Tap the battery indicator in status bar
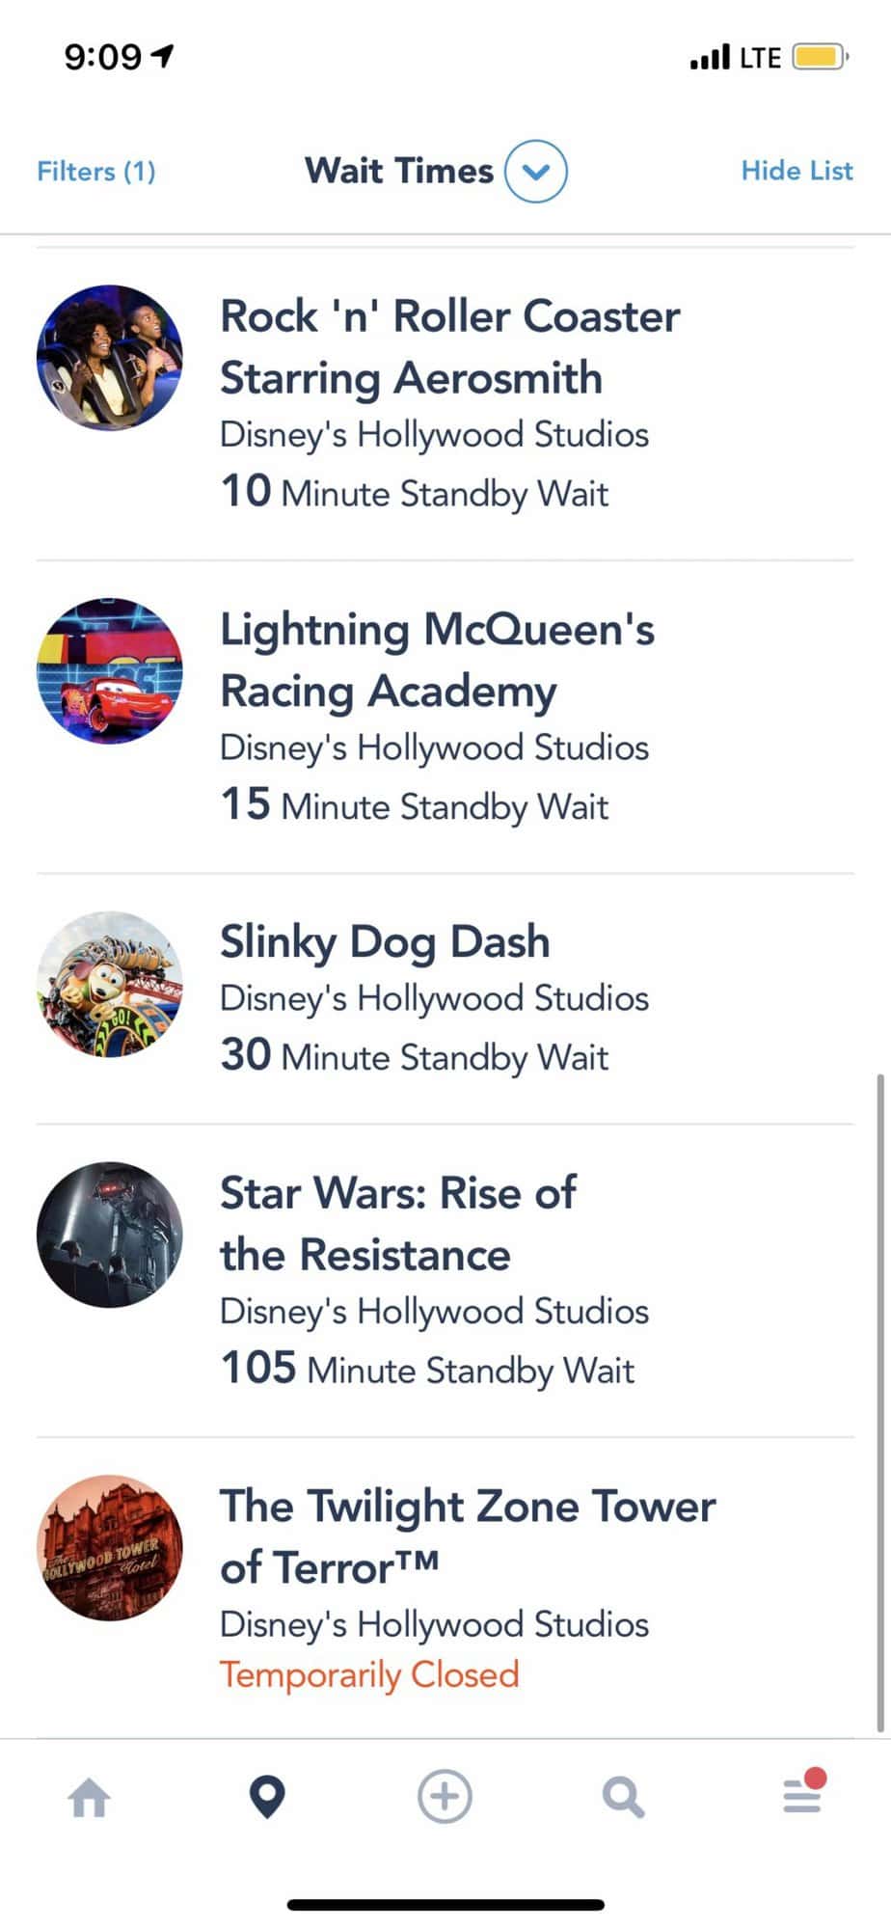Viewport: 891px width, 1929px height. [821, 58]
